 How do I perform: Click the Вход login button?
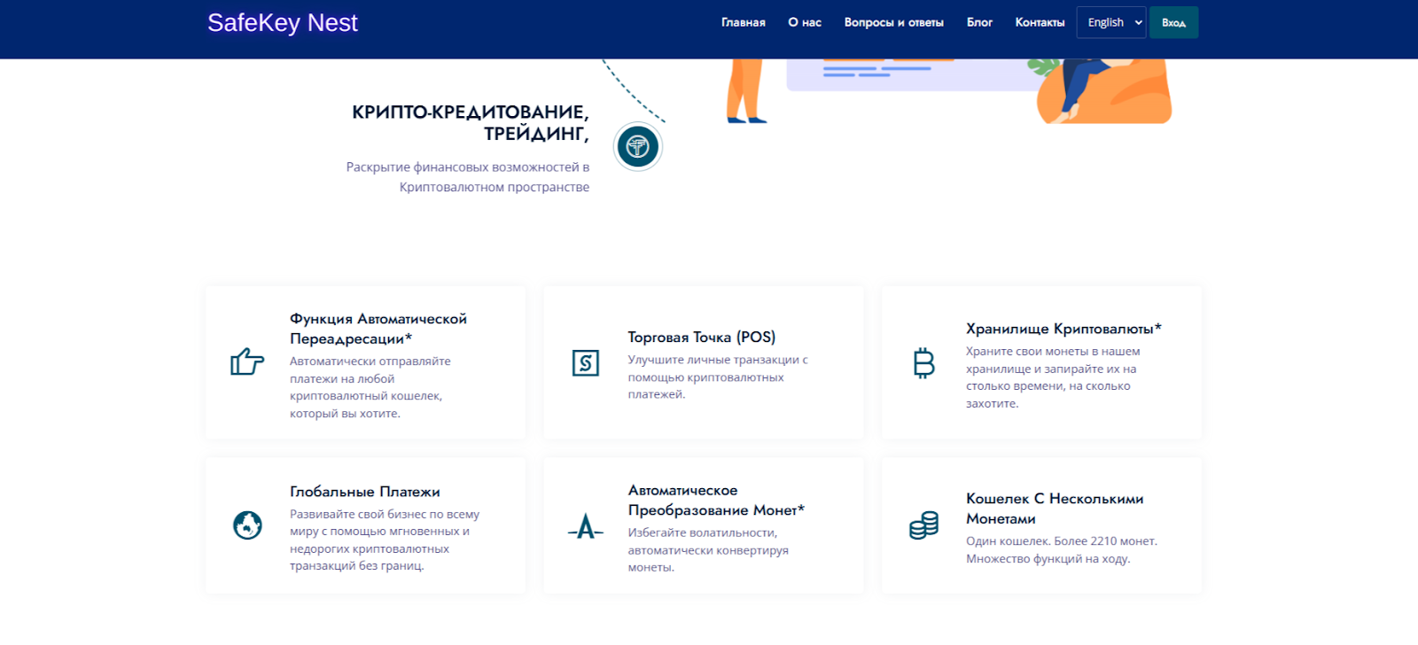point(1173,22)
